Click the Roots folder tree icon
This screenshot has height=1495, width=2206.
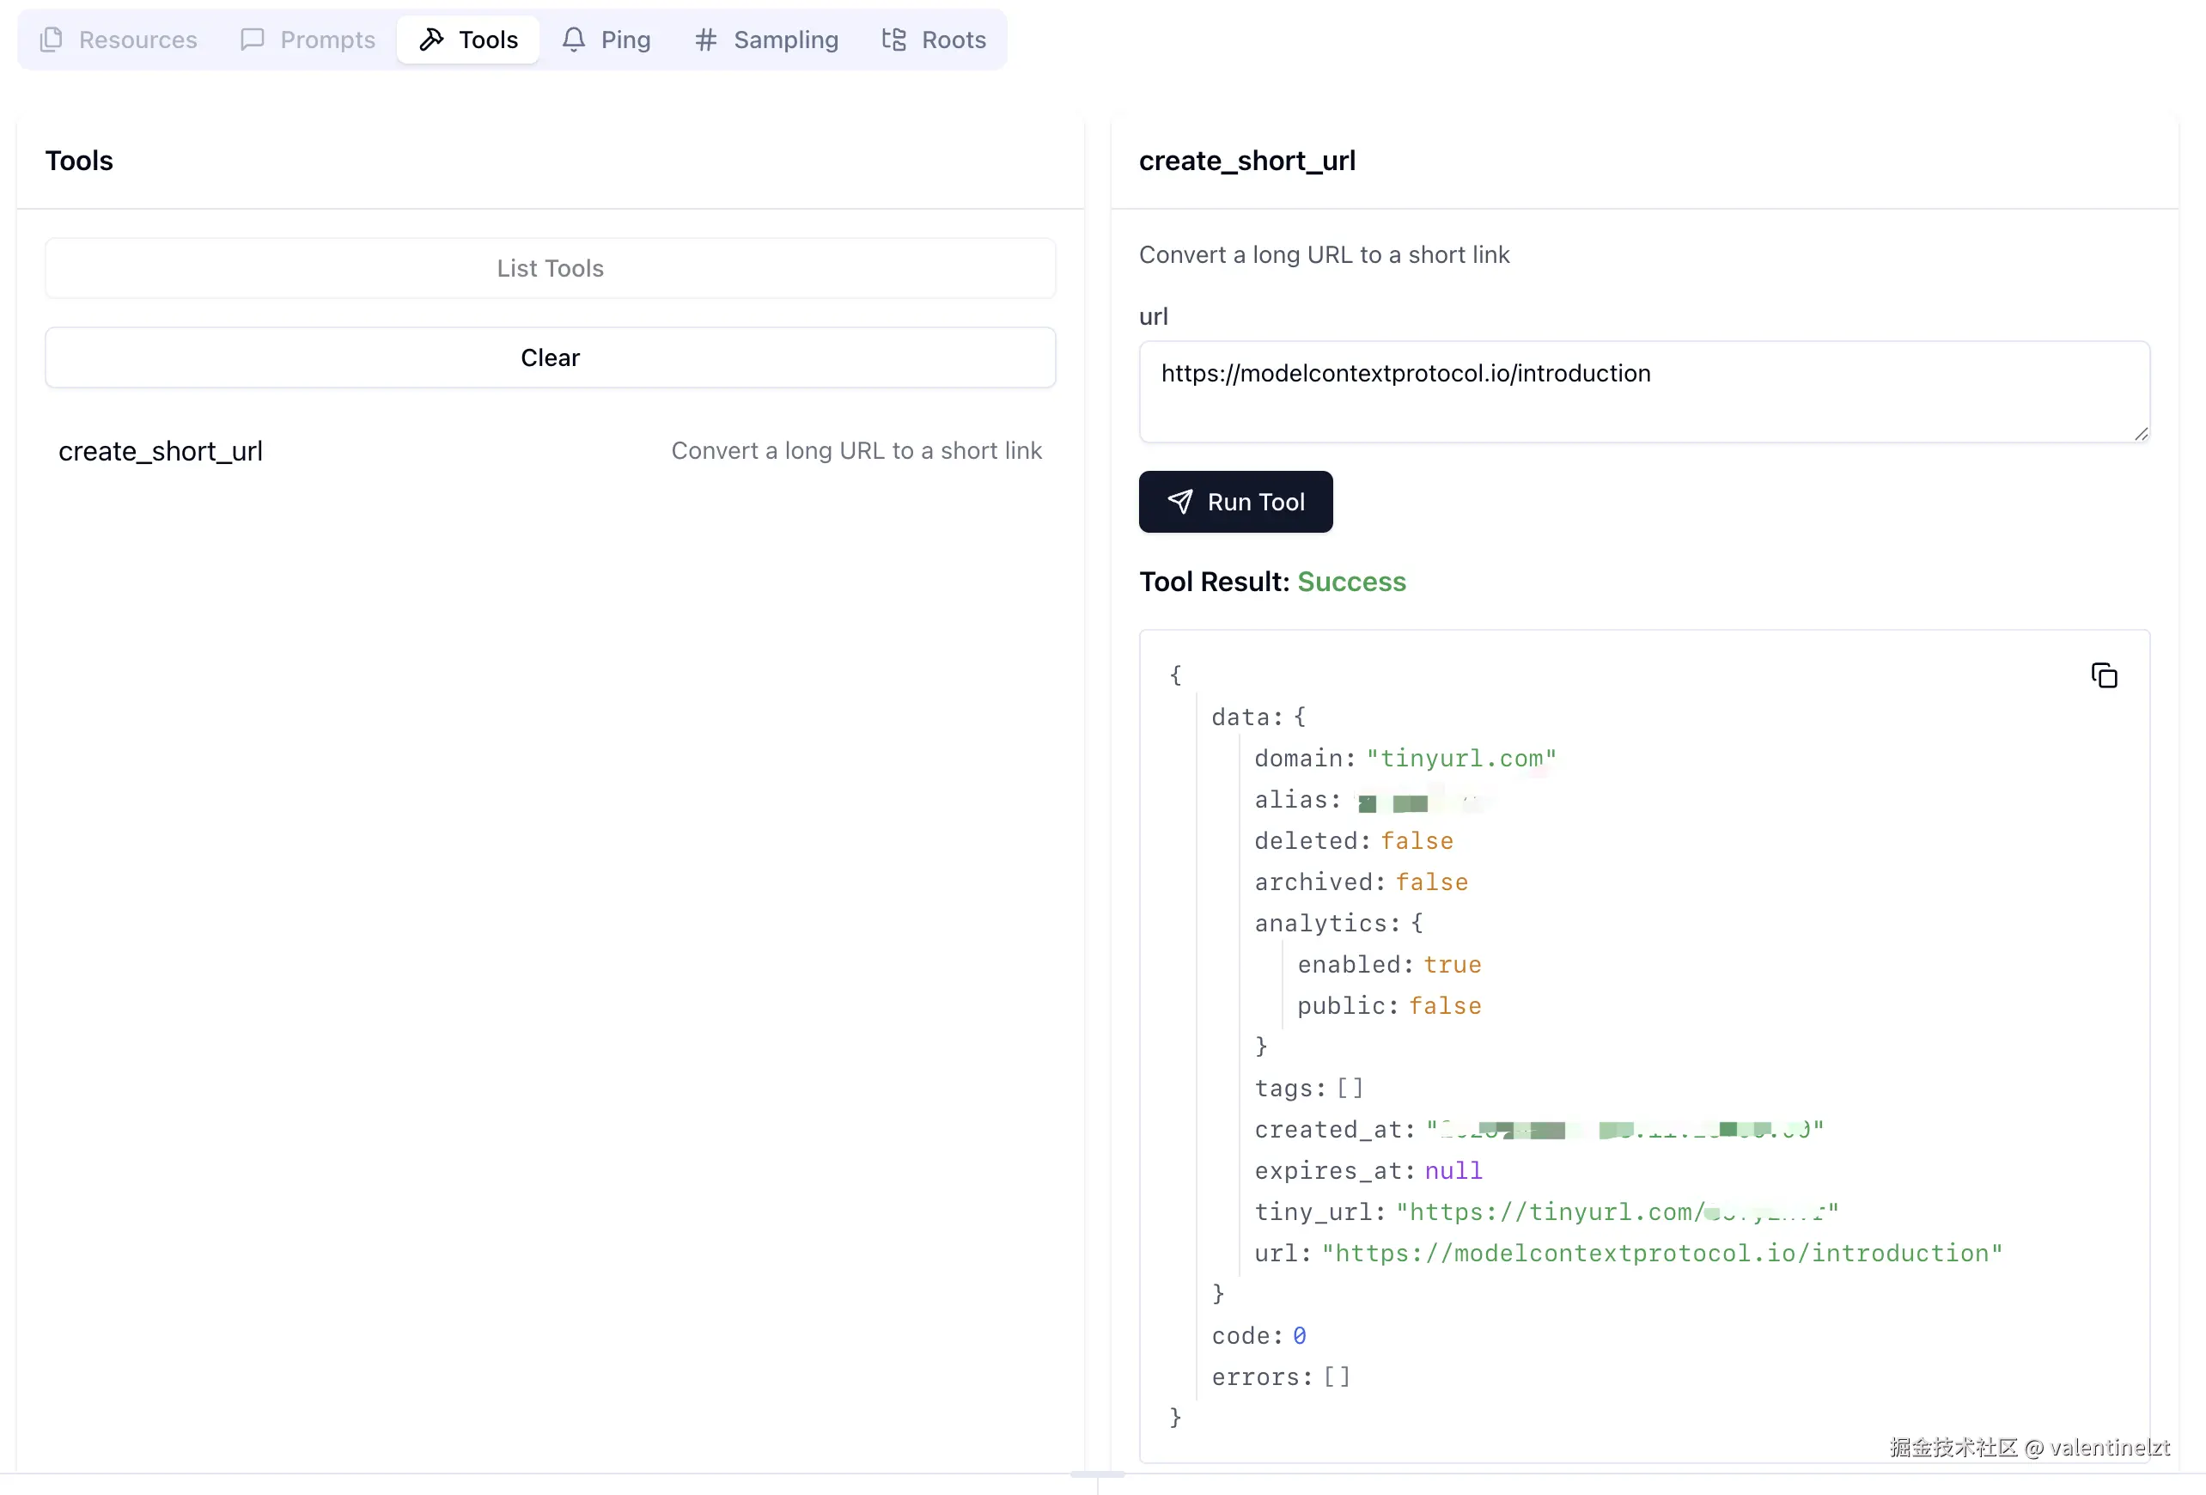[x=893, y=39]
